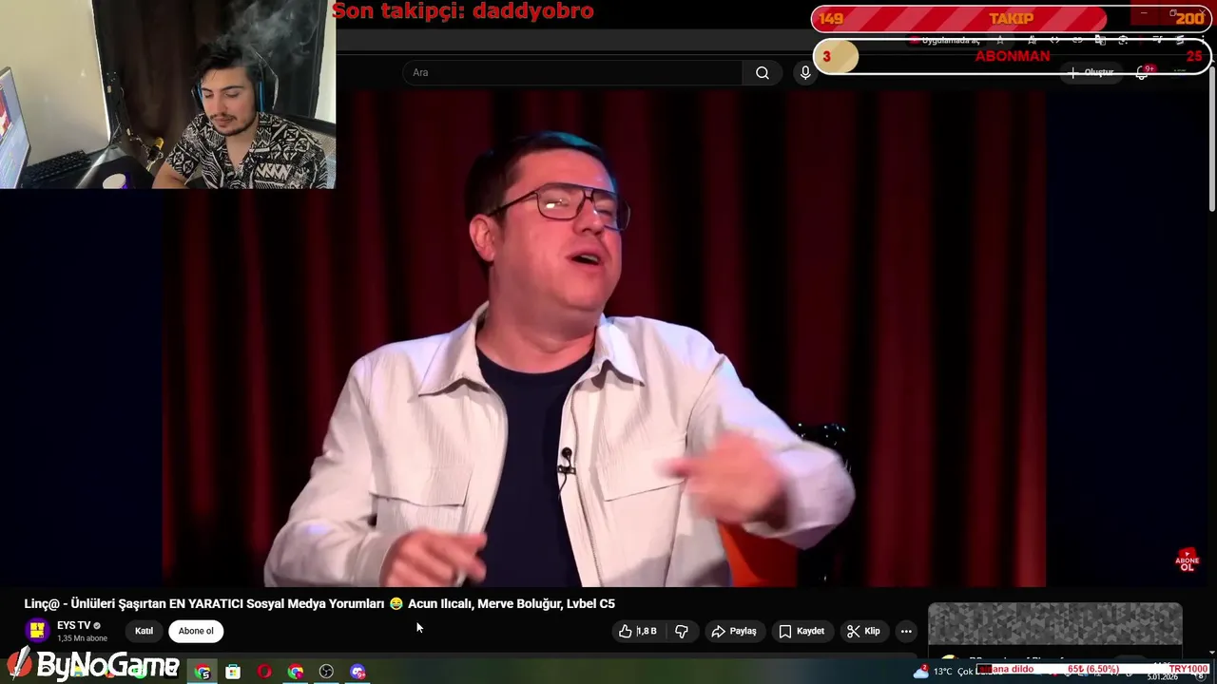1217x684 pixels.
Task: Activate voice search microphone
Action: pos(805,73)
